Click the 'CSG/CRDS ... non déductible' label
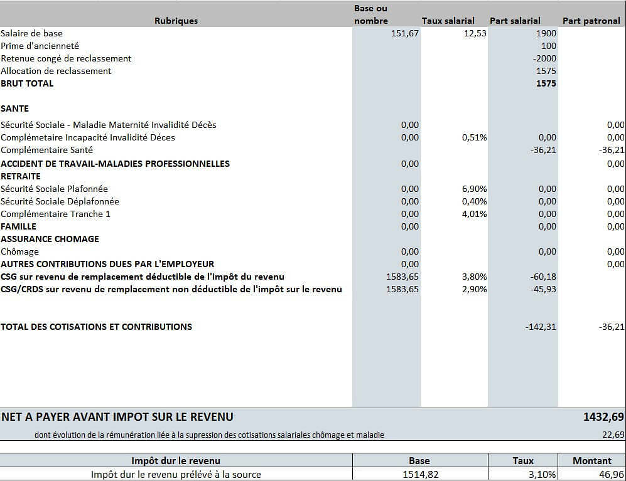The height and width of the screenshot is (481, 626). pos(171,289)
